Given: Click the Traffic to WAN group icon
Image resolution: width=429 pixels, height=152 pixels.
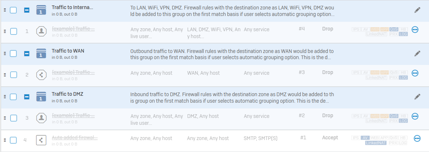Looking at the screenshot, I should click(x=41, y=53).
